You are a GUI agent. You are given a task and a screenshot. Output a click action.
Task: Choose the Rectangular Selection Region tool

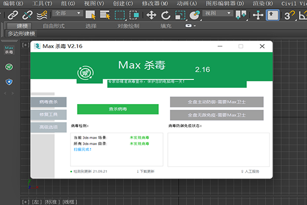120,15
